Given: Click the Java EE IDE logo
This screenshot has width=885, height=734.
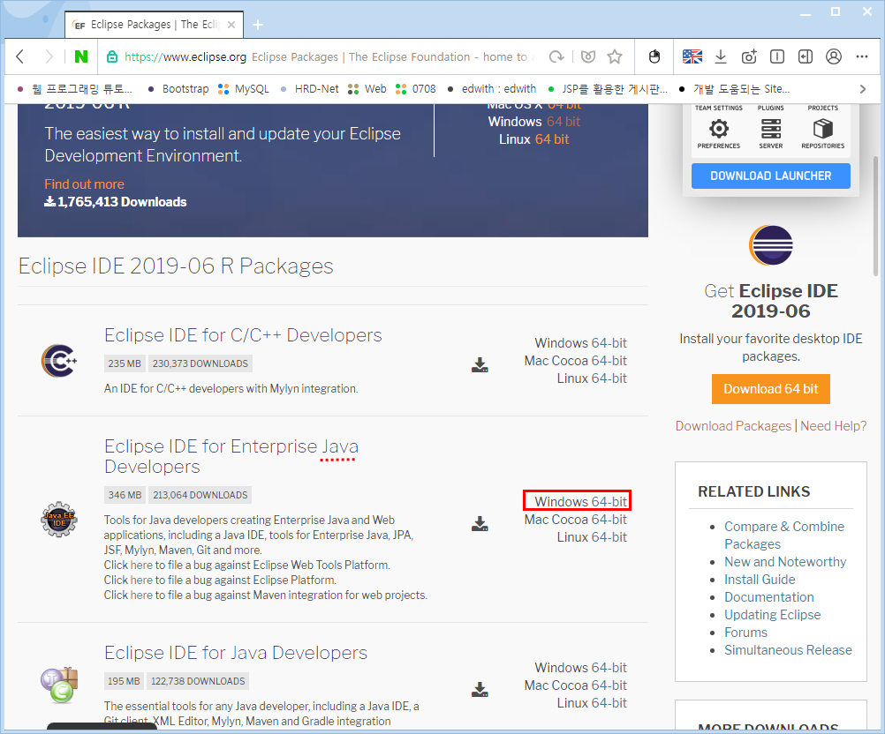Looking at the screenshot, I should click(x=59, y=520).
